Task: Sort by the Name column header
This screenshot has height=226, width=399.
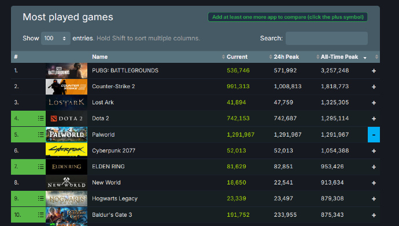Action: [x=99, y=57]
